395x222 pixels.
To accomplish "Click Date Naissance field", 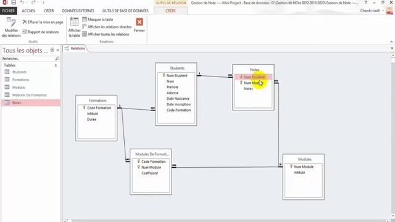I will [x=178, y=99].
